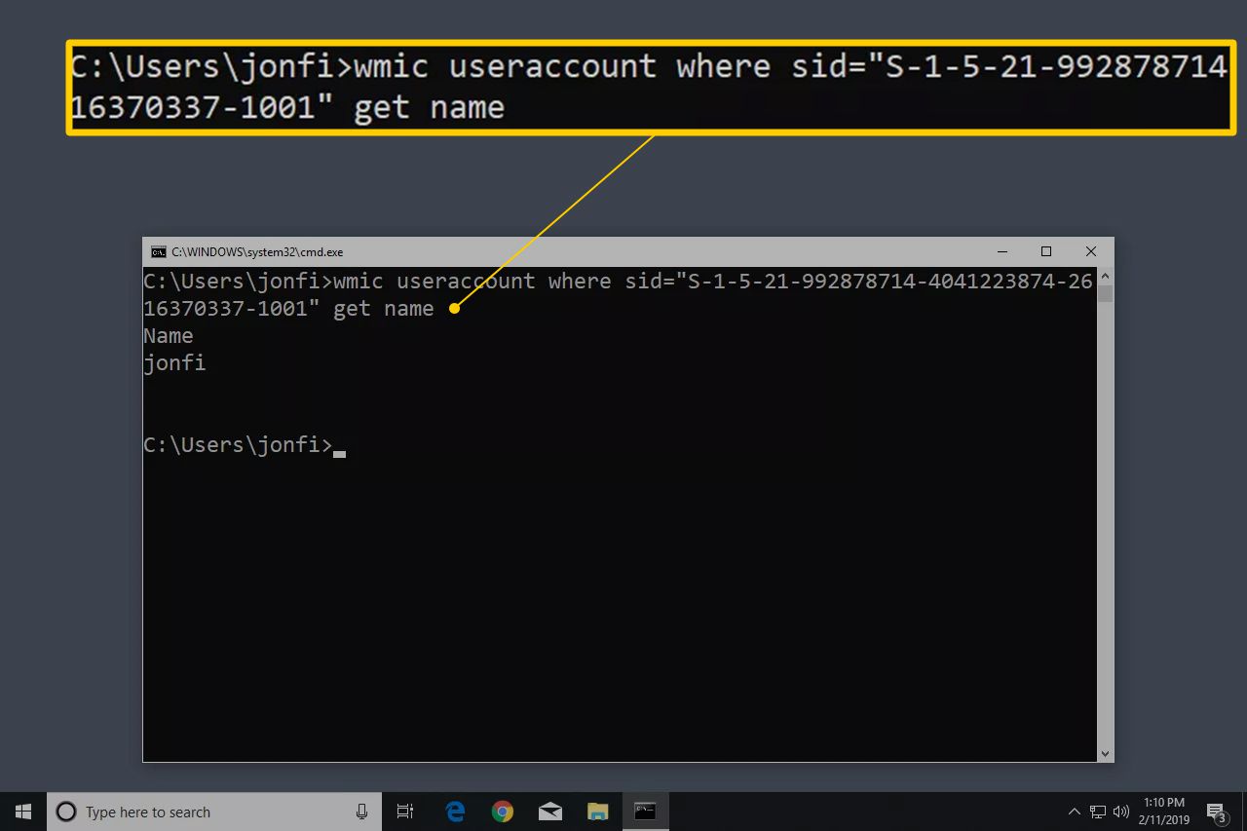Click the 'Name' output header line
1247x831 pixels.
169,336
